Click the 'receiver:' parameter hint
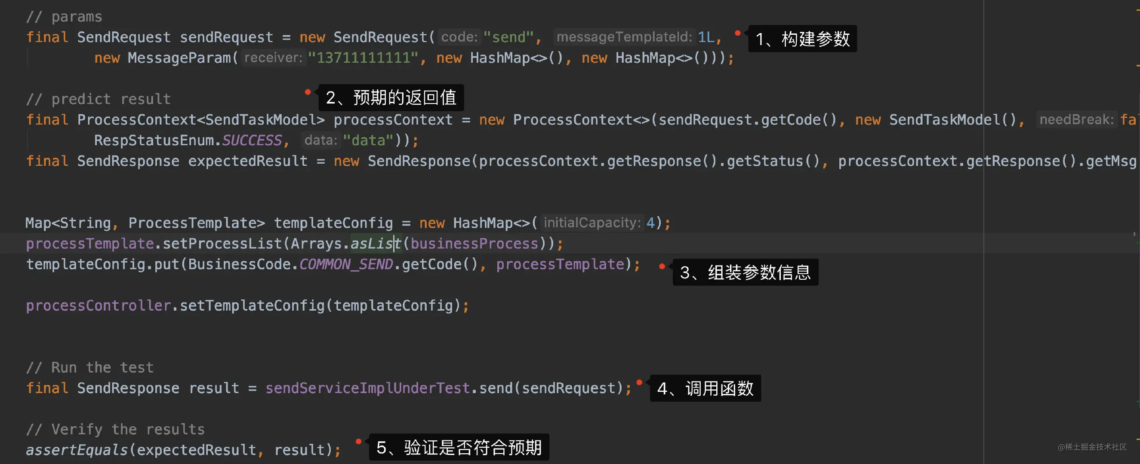Image resolution: width=1140 pixels, height=464 pixels. point(273,58)
